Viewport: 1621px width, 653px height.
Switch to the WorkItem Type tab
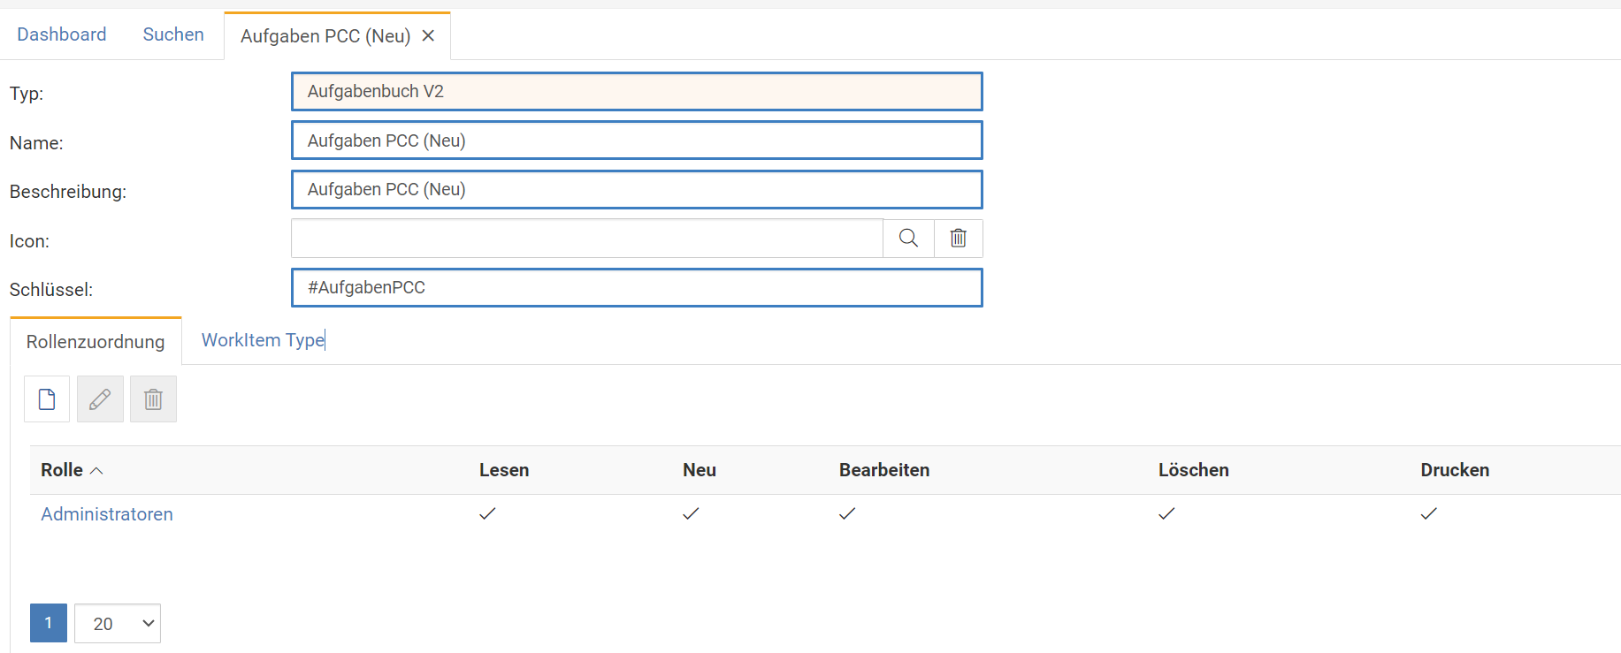263,340
